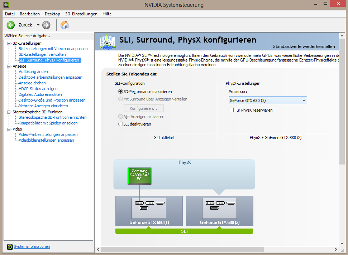Image resolution: width=348 pixels, height=255 pixels.
Task: Collapse the Video tree node
Action: click(x=9, y=129)
